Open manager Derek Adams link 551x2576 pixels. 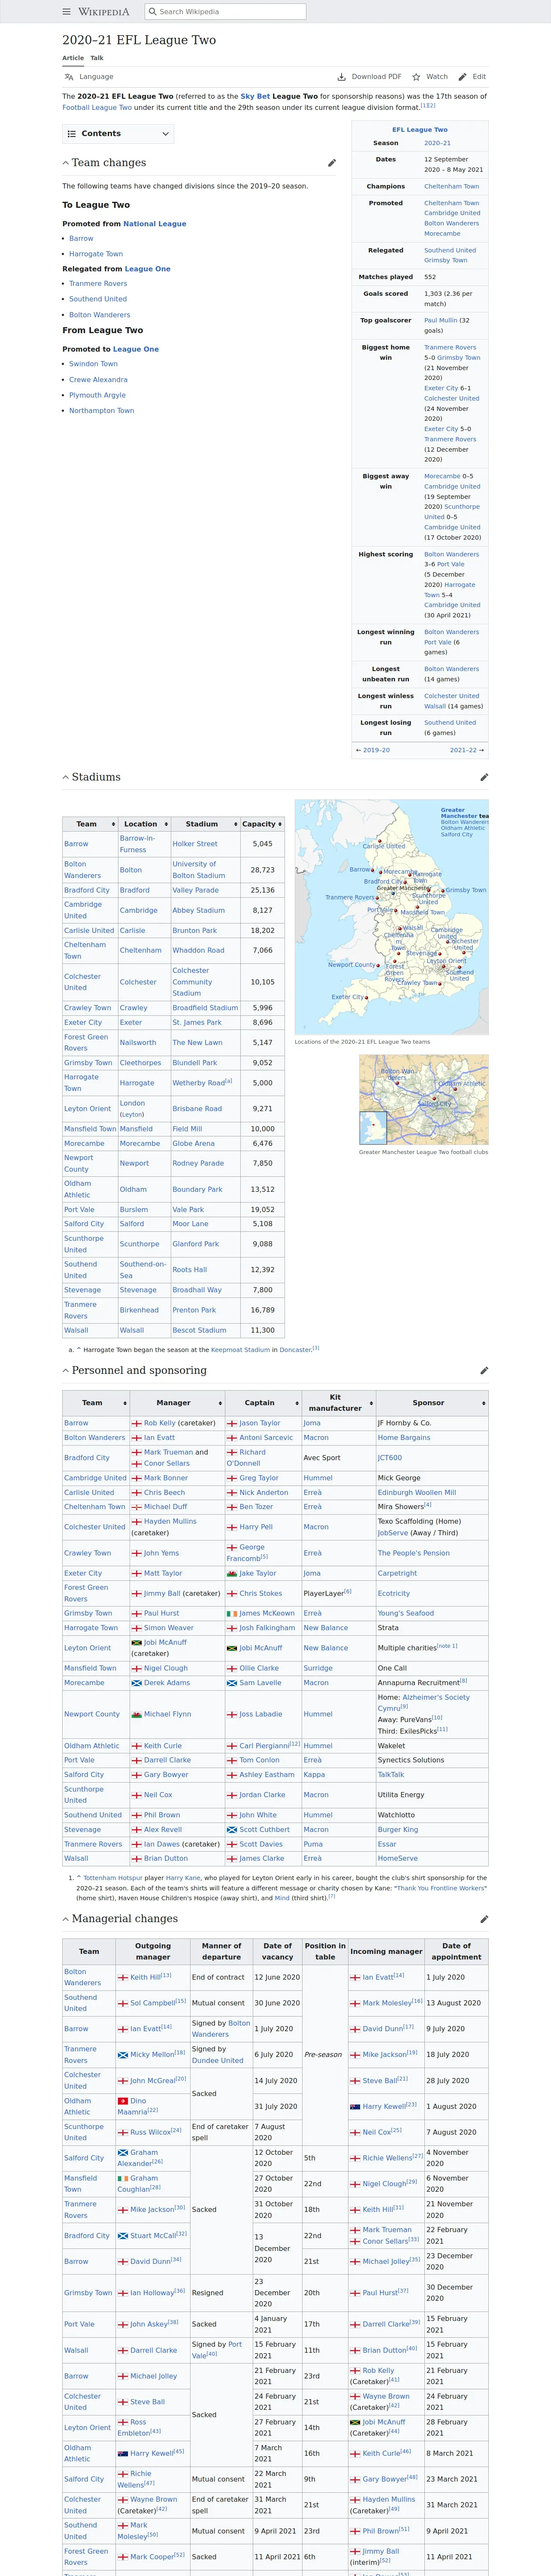coord(167,1683)
